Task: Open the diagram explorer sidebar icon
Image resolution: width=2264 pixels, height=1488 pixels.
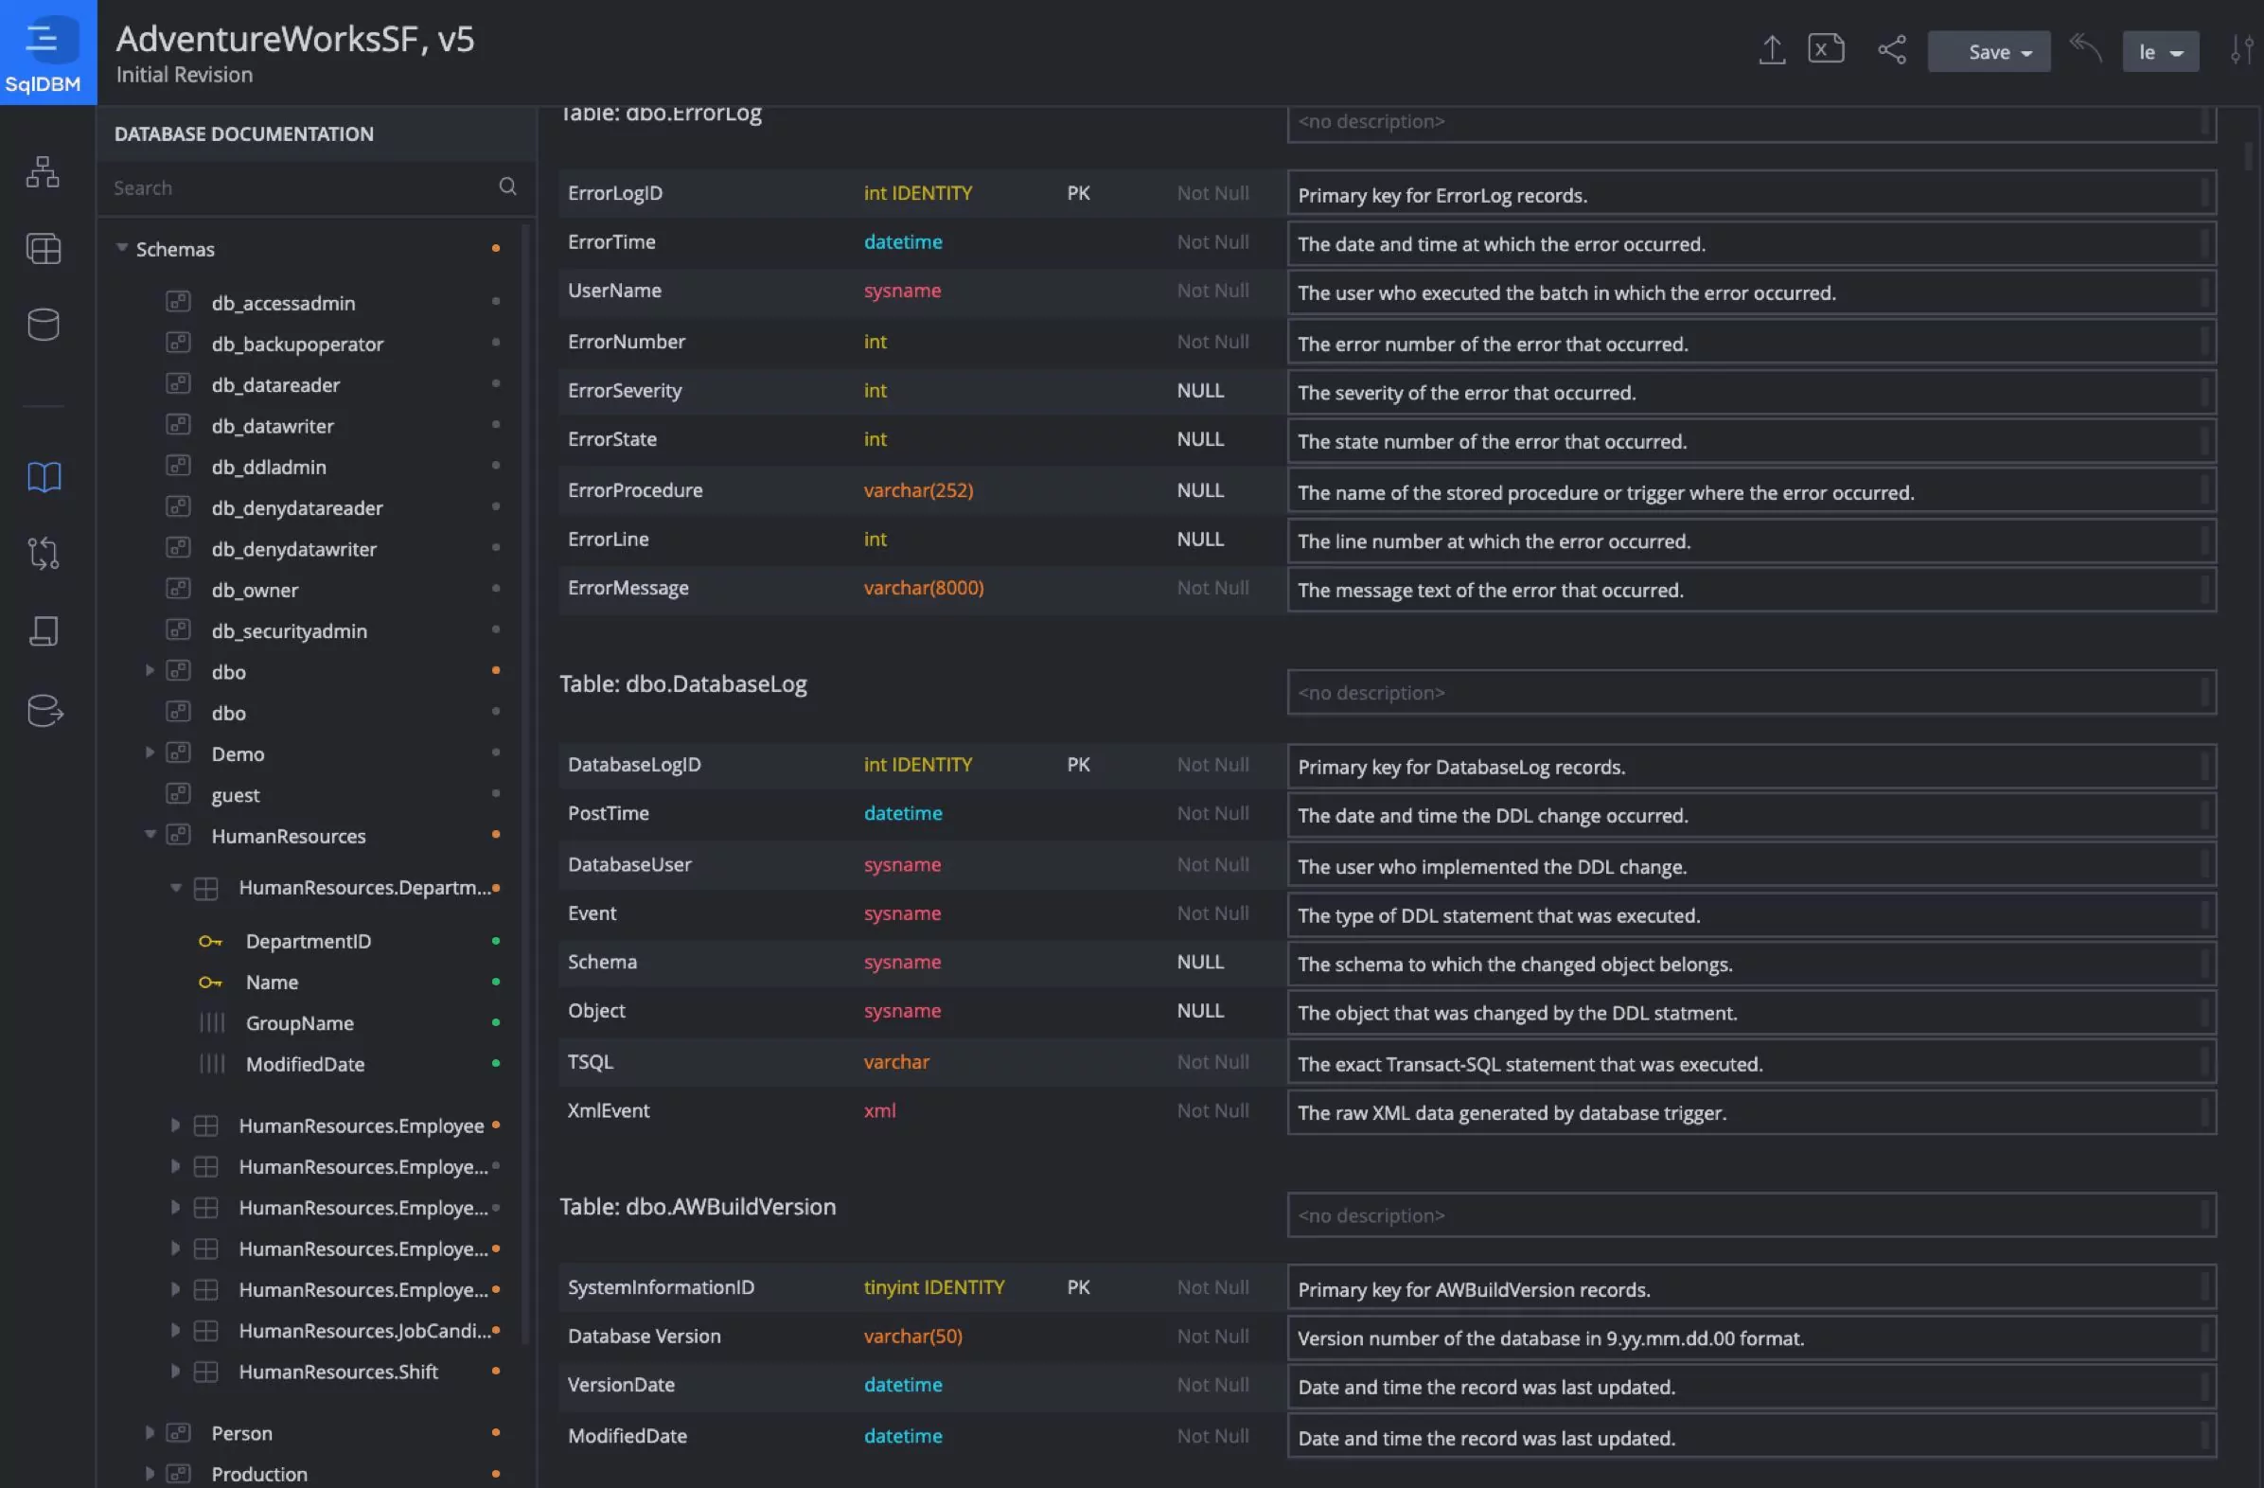Action: click(x=43, y=172)
